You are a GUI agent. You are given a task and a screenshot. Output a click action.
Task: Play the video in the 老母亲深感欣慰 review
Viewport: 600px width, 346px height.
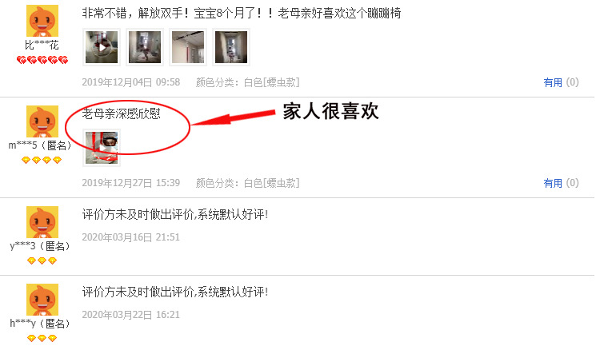pos(102,148)
